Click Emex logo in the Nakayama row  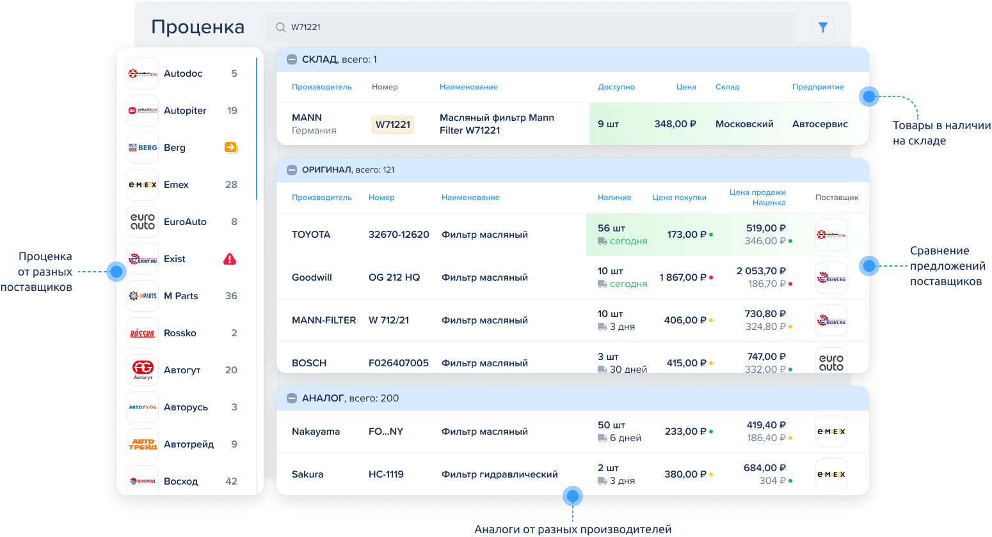(831, 432)
